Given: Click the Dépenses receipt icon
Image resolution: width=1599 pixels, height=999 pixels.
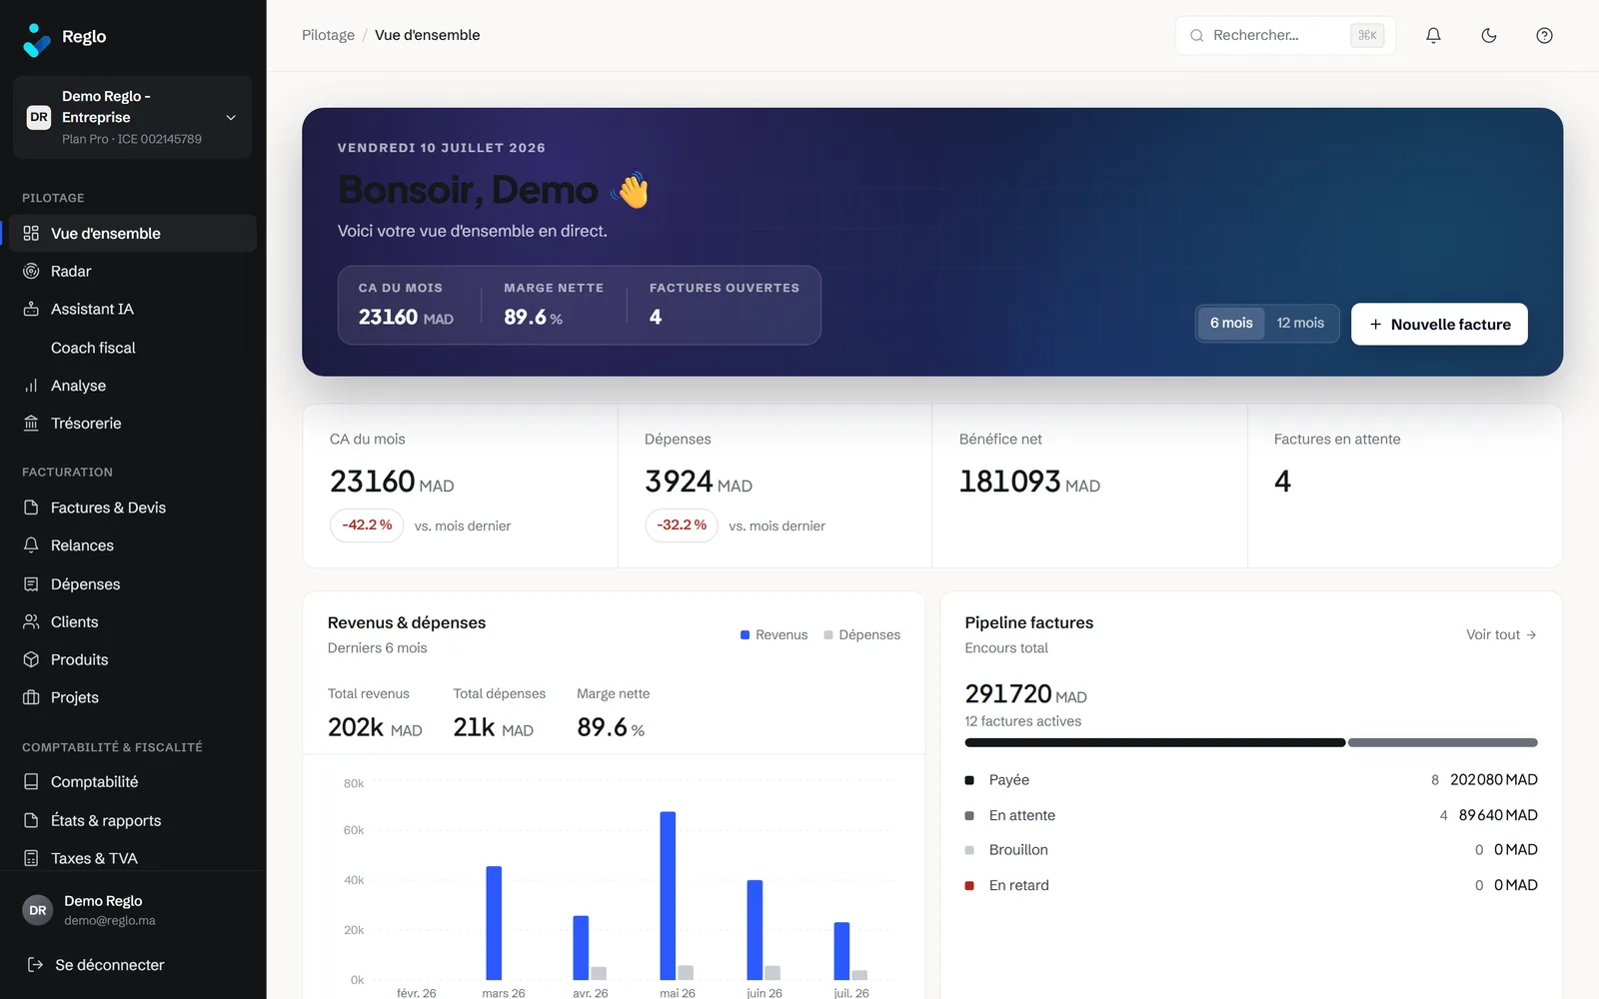Looking at the screenshot, I should point(31,583).
